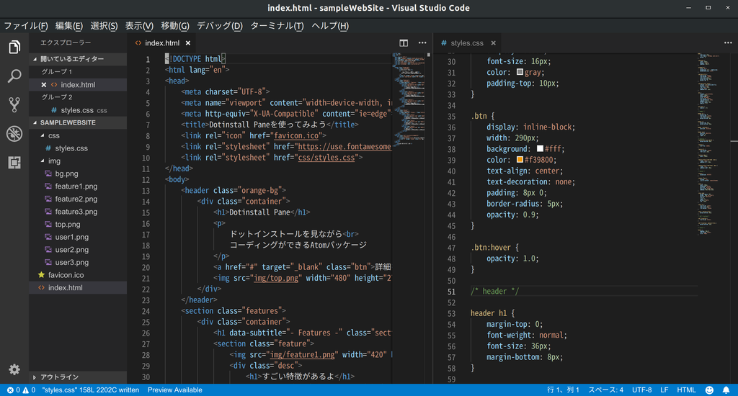
Task: Change the HTML language mode
Action: point(686,390)
